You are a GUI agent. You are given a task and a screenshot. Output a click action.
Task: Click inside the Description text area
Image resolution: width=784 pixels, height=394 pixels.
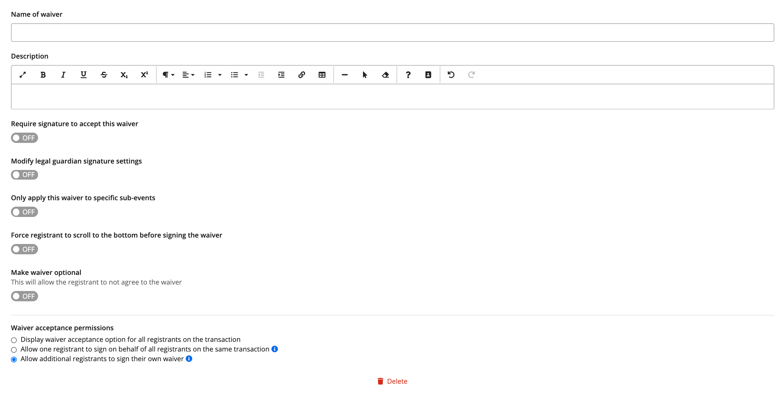point(392,97)
